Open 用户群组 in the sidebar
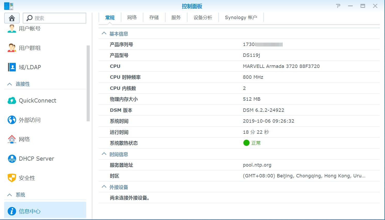Image resolution: width=385 pixels, height=220 pixels. click(x=30, y=48)
